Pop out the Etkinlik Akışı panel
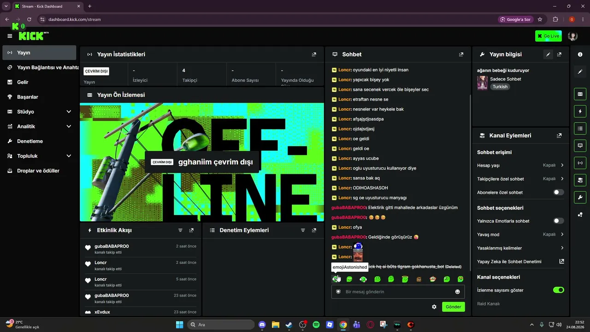This screenshot has width=590, height=332. (191, 230)
